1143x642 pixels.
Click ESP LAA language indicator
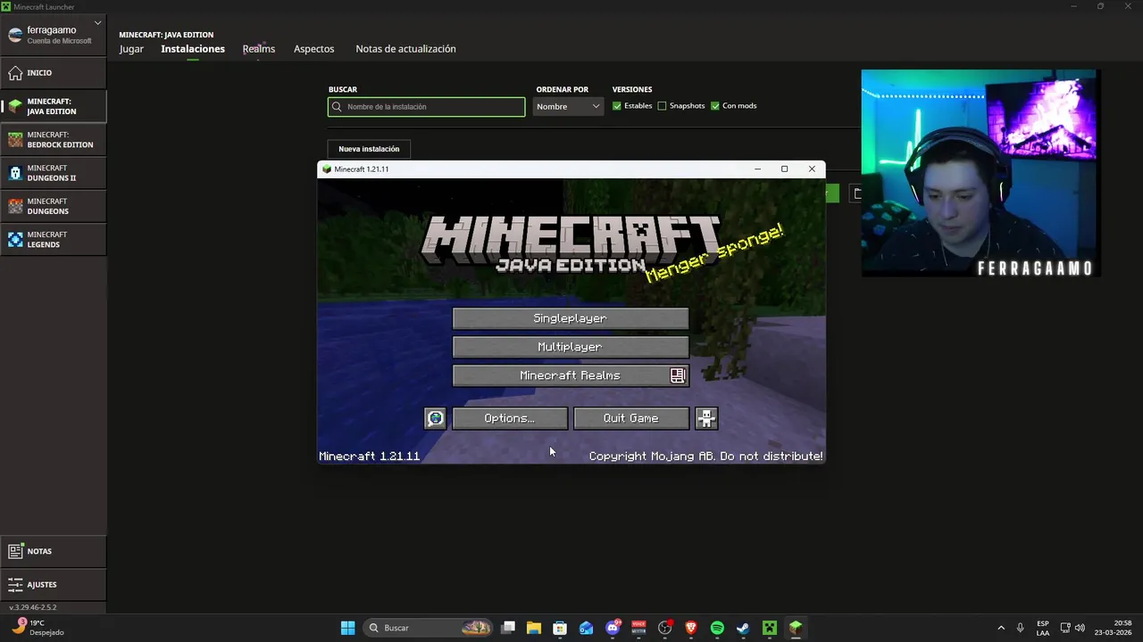point(1043,628)
